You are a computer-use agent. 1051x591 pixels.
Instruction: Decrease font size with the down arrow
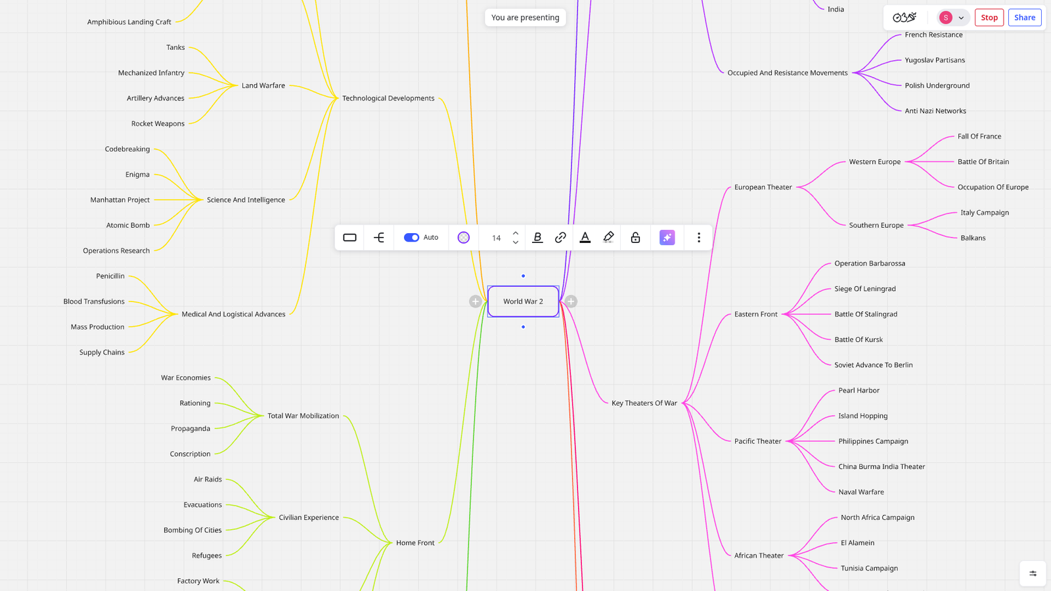pyautogui.click(x=516, y=242)
